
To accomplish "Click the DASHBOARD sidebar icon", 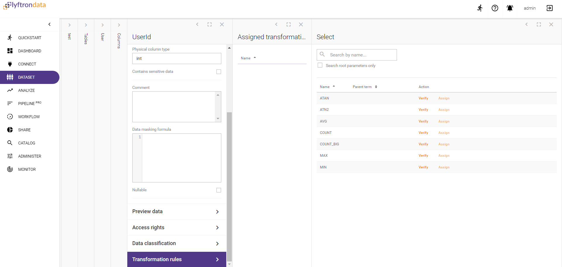I will pyautogui.click(x=10, y=51).
